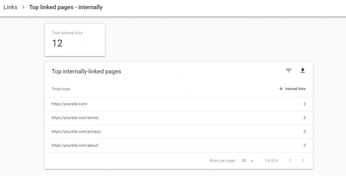Click the download export icon

tap(302, 70)
